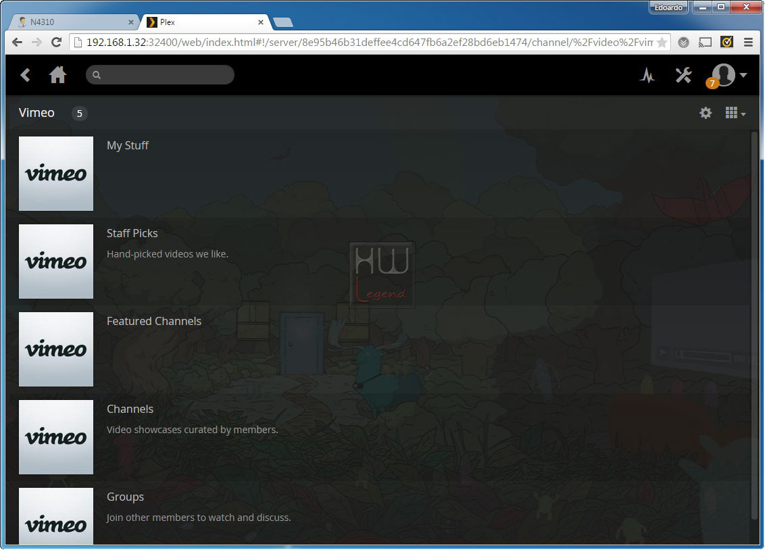Open the Groups title link
This screenshot has width=765, height=550.
126,497
